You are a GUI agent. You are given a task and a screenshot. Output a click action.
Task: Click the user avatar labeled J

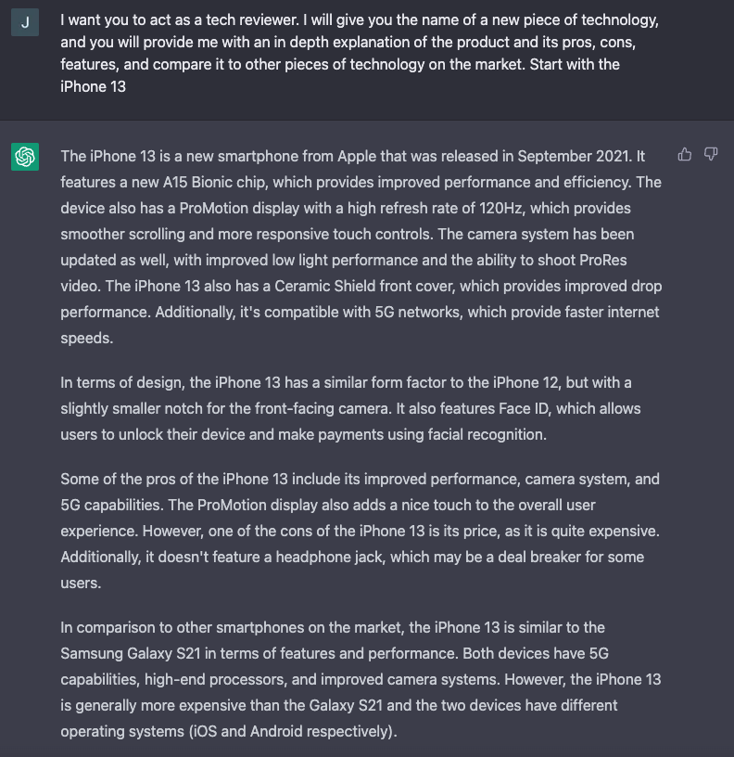coord(25,22)
